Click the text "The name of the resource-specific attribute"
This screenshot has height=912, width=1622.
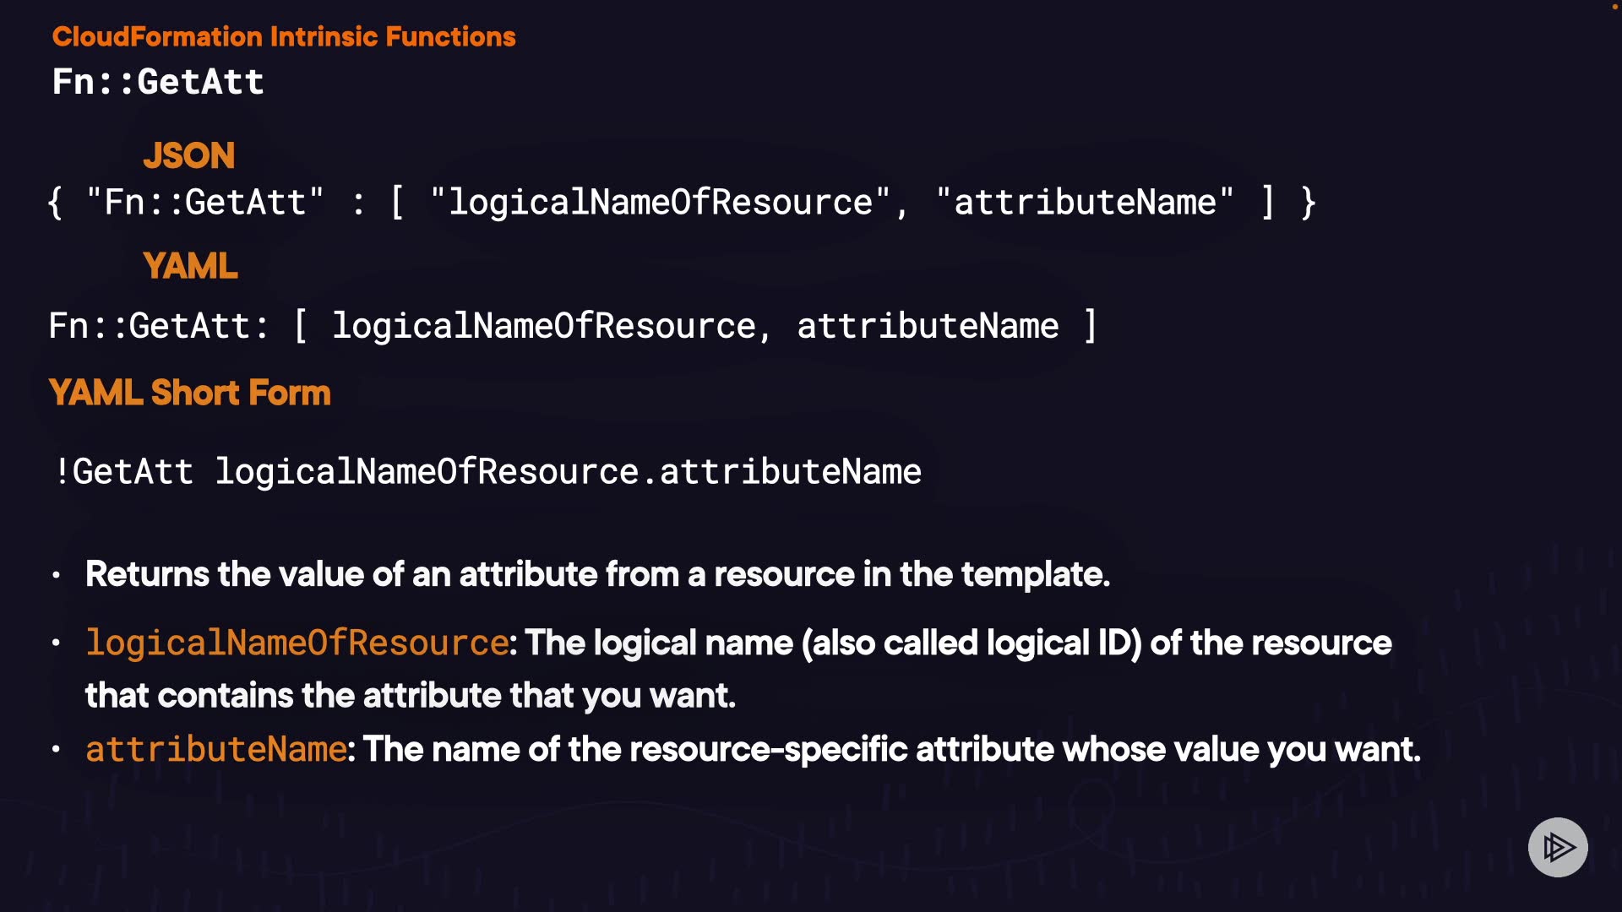click(x=708, y=750)
